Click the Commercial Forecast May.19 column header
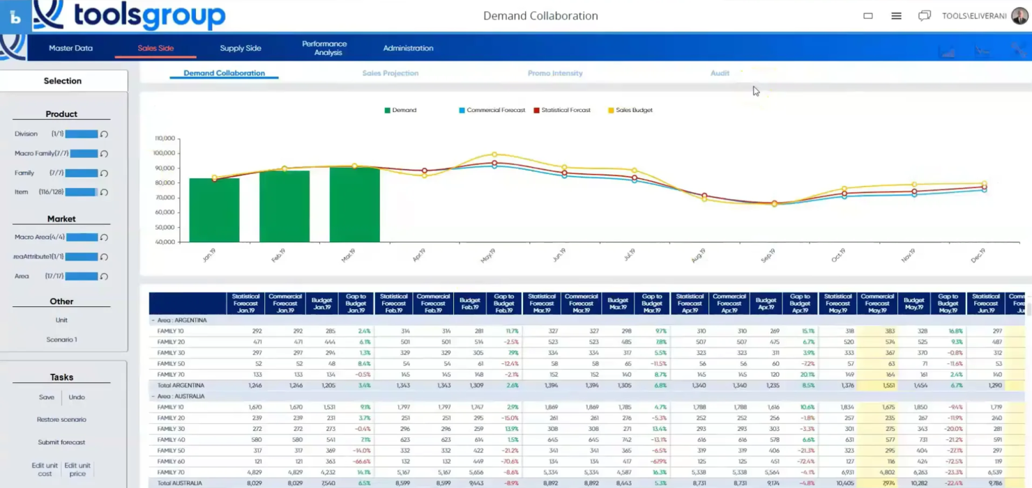1032x488 pixels. (877, 303)
